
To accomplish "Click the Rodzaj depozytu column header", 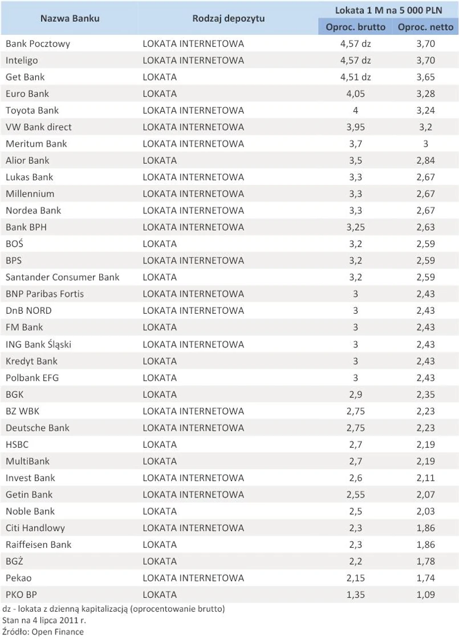I will [228, 18].
